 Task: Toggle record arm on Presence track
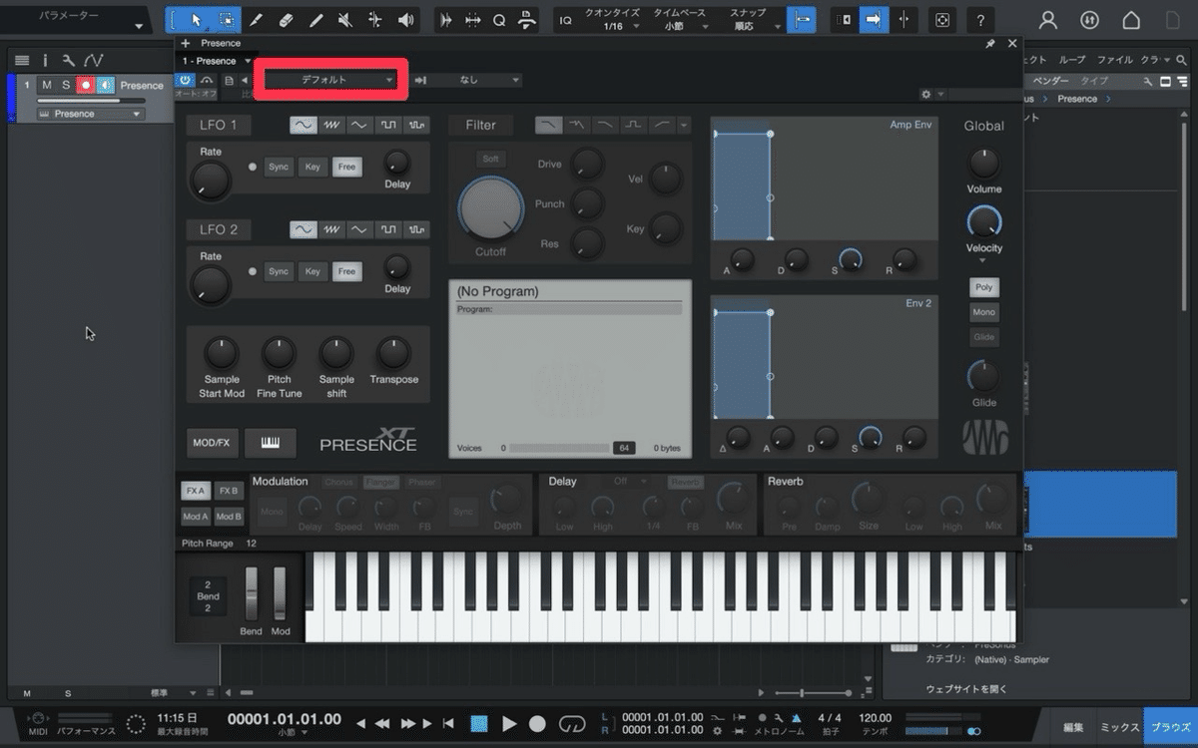(x=86, y=85)
